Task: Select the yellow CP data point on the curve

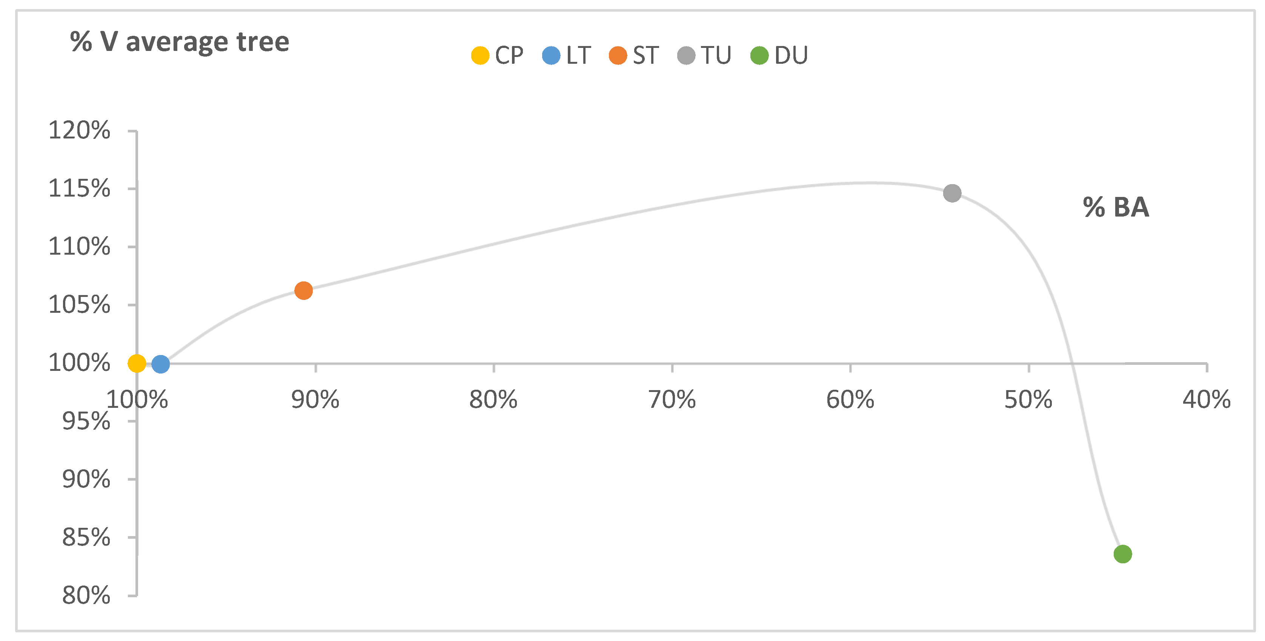Action: (137, 363)
